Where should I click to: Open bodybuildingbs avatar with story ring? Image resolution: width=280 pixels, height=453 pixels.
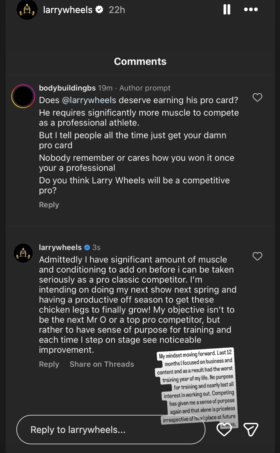pyautogui.click(x=23, y=96)
